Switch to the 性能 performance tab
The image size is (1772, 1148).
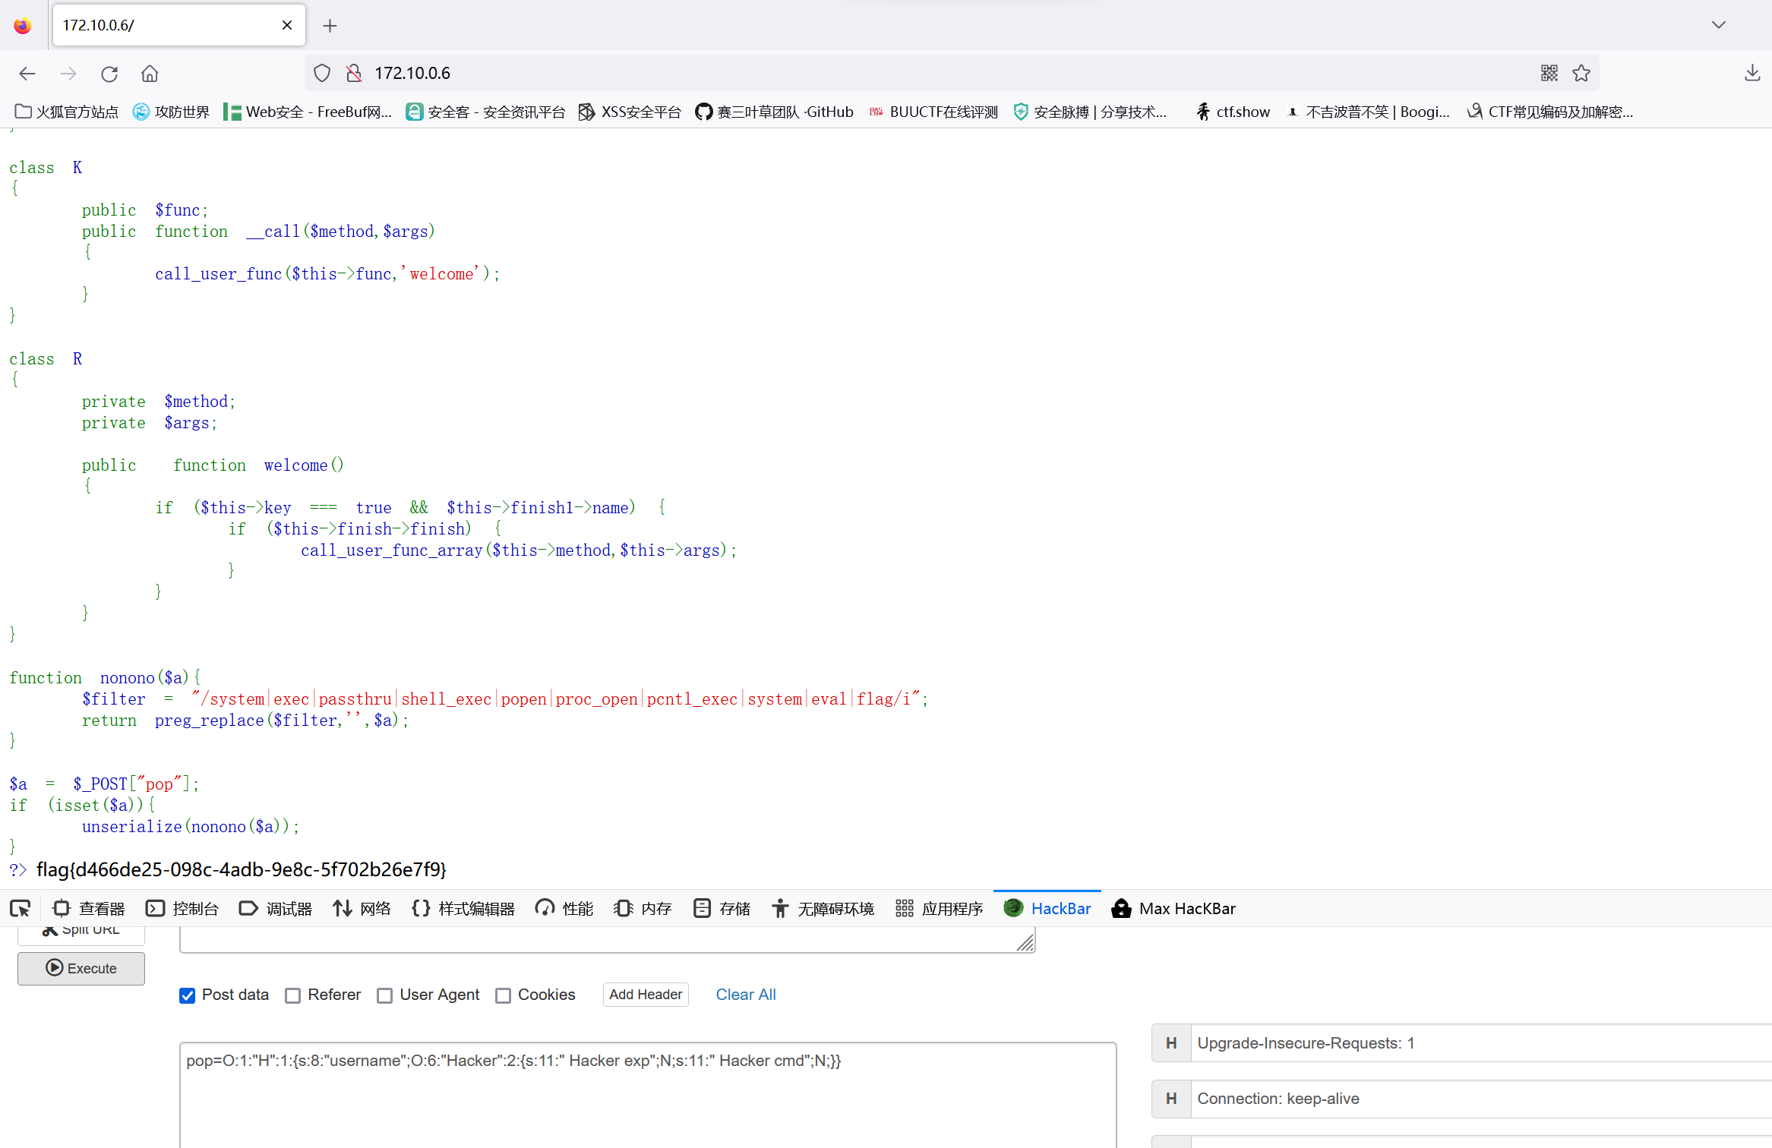point(564,908)
